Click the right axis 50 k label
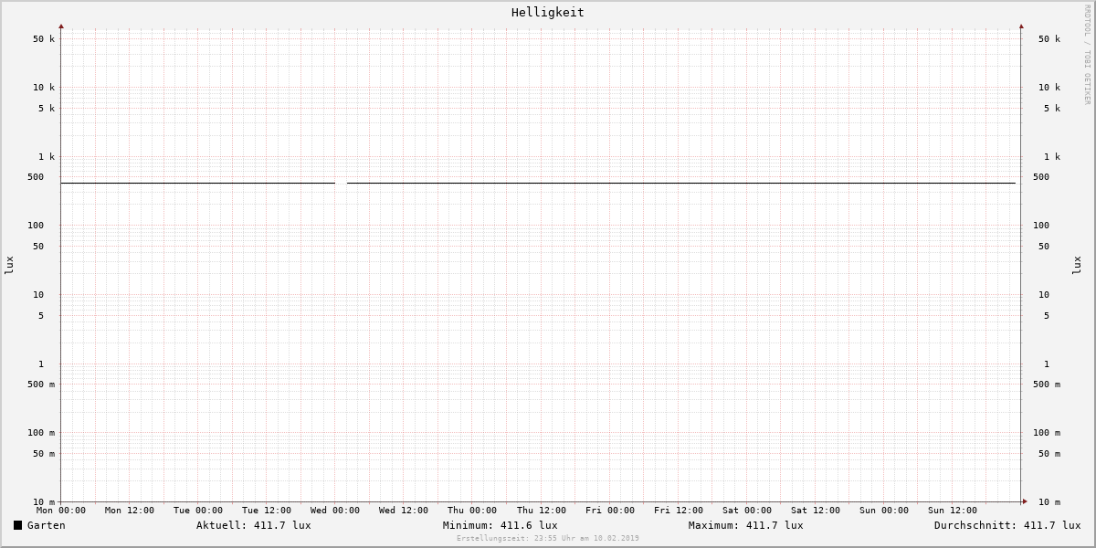The image size is (1096, 548). point(1049,39)
